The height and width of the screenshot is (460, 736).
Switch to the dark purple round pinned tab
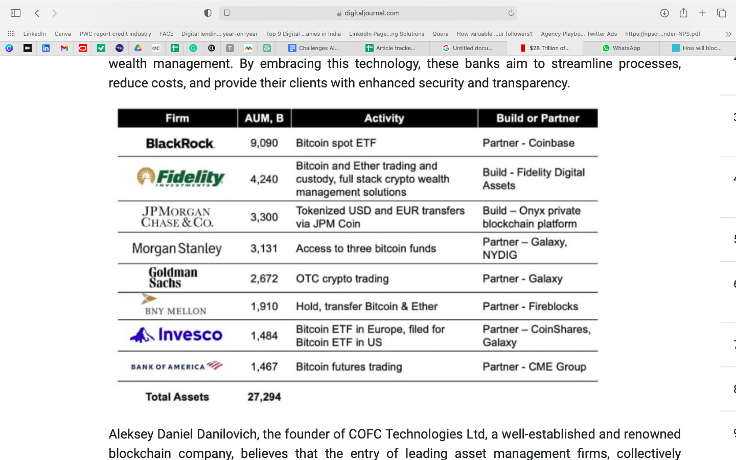coord(120,48)
